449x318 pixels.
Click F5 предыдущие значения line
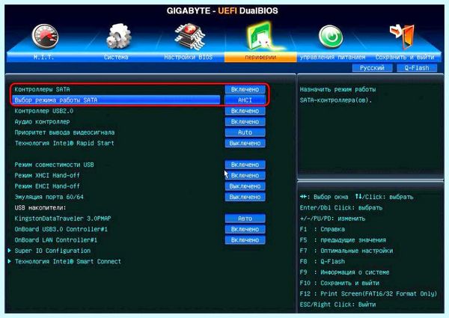[343, 240]
